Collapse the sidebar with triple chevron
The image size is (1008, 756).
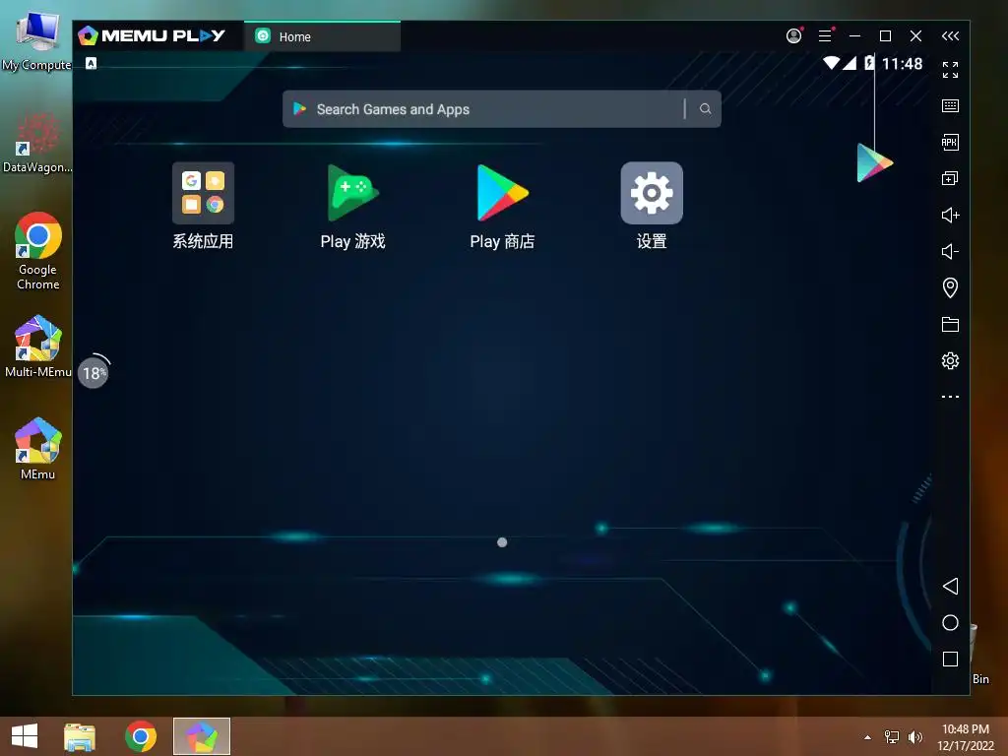pyautogui.click(x=950, y=36)
